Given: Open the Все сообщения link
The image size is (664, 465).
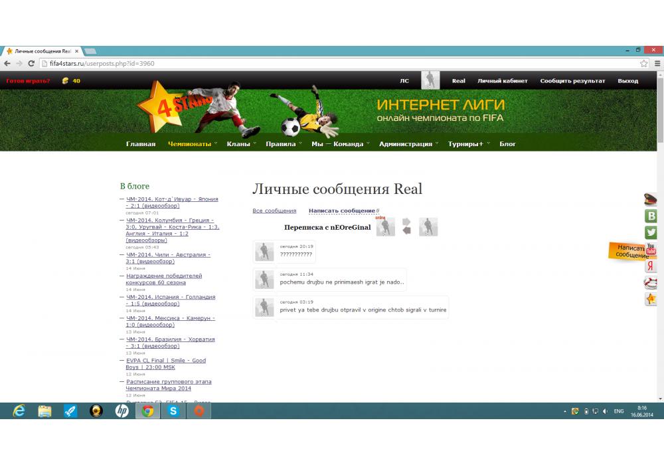Looking at the screenshot, I should point(274,211).
